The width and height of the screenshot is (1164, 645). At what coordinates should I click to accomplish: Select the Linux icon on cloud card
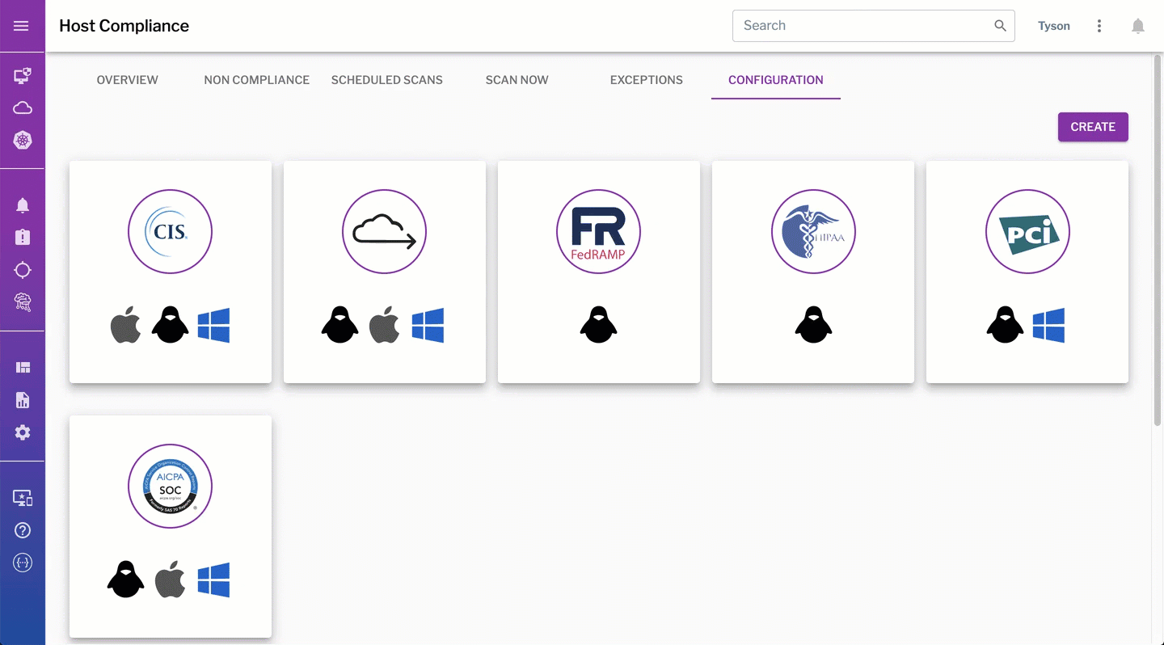coord(340,325)
